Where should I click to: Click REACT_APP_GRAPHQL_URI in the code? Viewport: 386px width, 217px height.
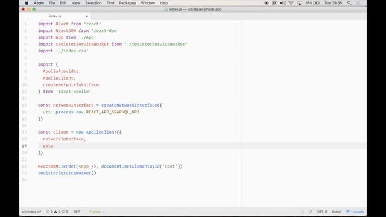(113, 112)
